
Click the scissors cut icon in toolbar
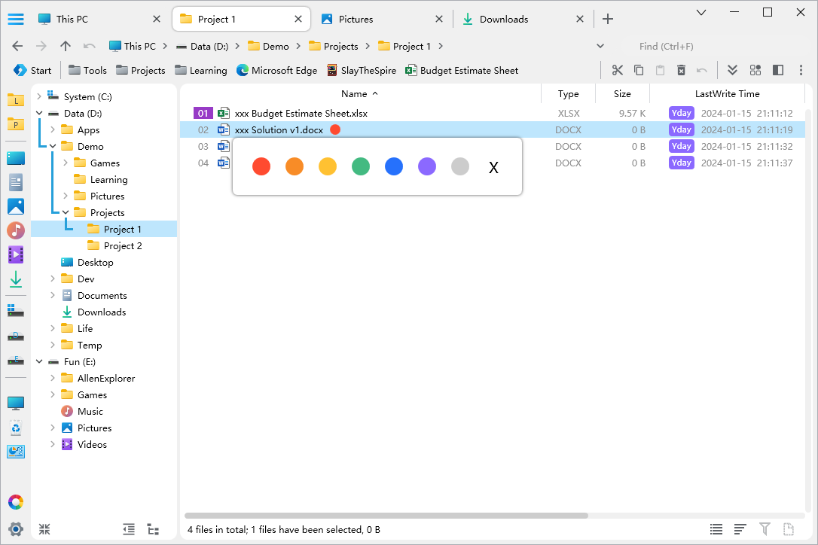click(x=618, y=70)
